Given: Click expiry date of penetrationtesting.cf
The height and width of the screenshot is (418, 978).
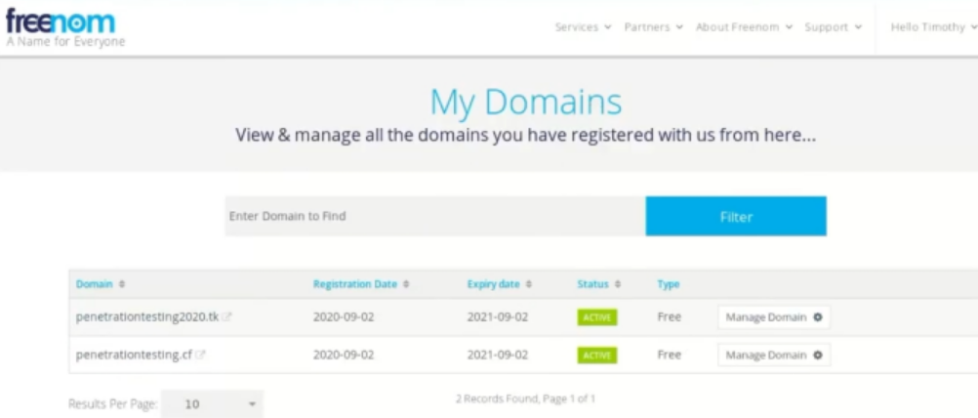Looking at the screenshot, I should (x=497, y=355).
